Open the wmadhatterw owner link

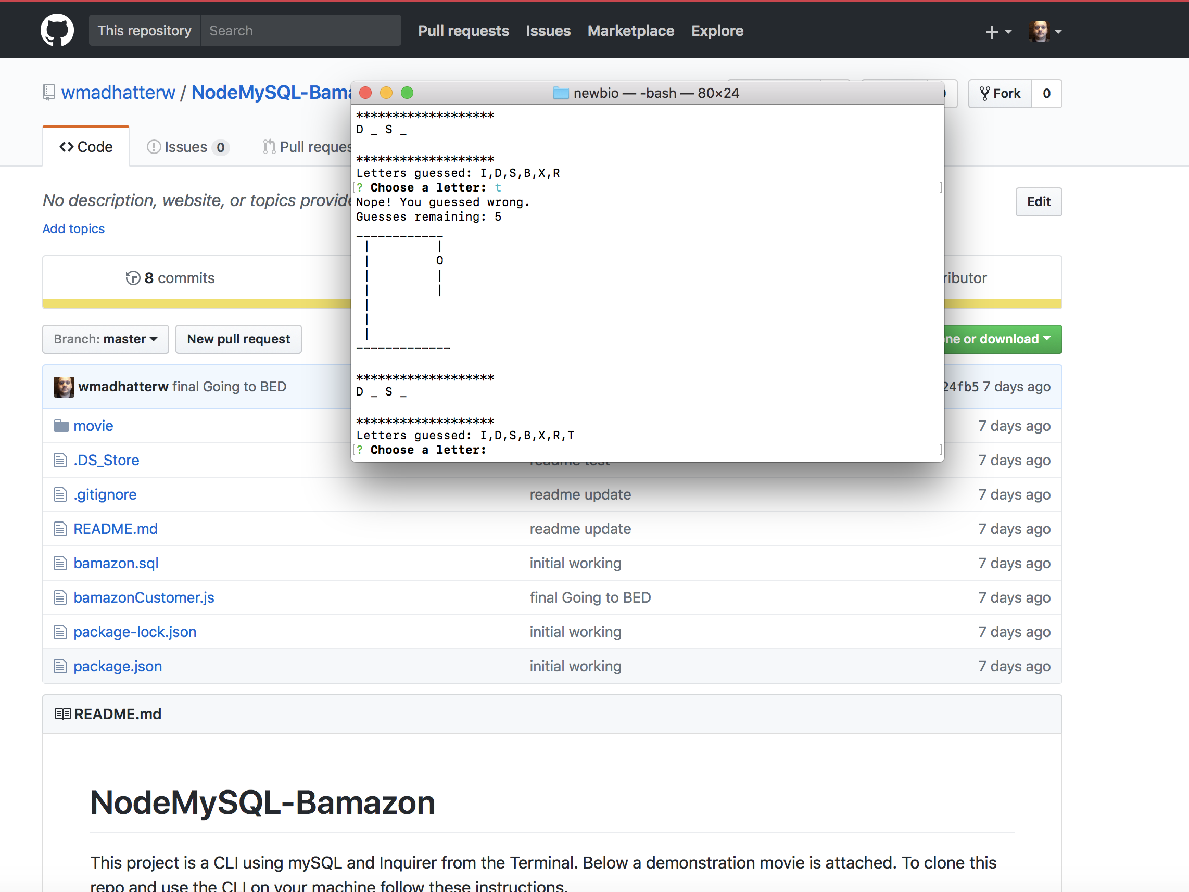[x=118, y=93]
